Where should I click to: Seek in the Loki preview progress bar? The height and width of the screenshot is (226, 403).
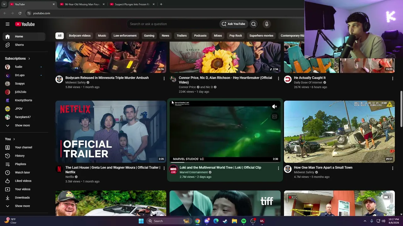coord(225,162)
